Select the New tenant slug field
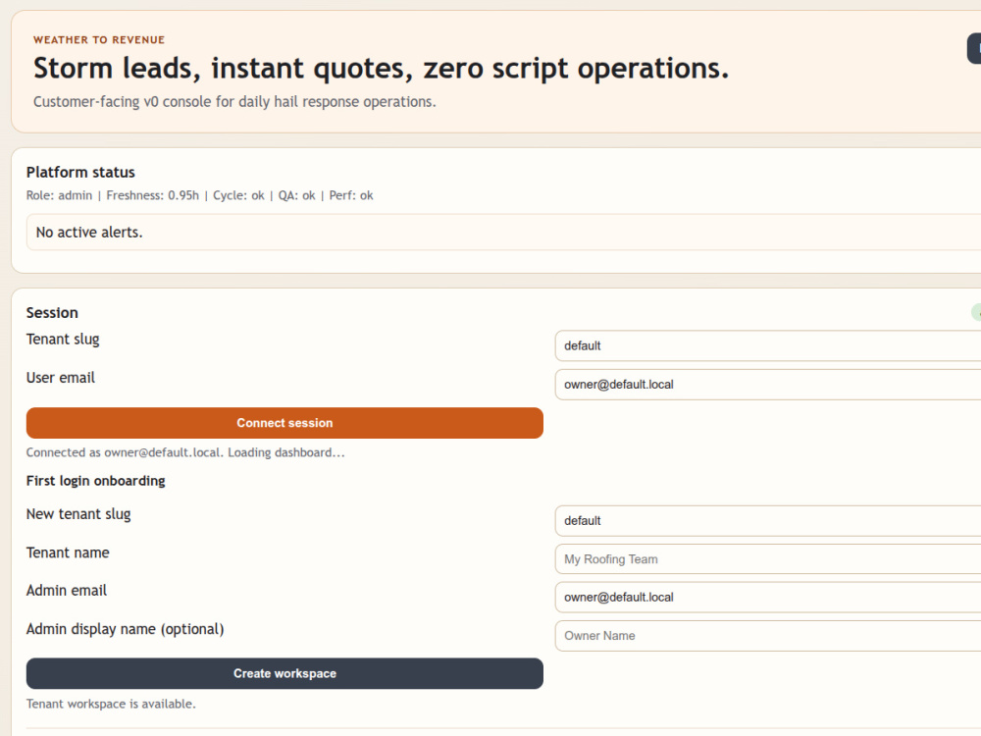The width and height of the screenshot is (981, 736). coord(768,521)
